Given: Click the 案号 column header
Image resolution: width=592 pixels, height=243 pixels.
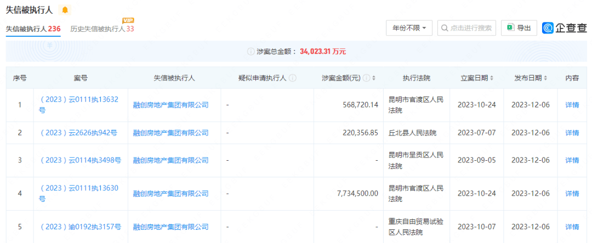Looking at the screenshot, I should click(x=81, y=78).
